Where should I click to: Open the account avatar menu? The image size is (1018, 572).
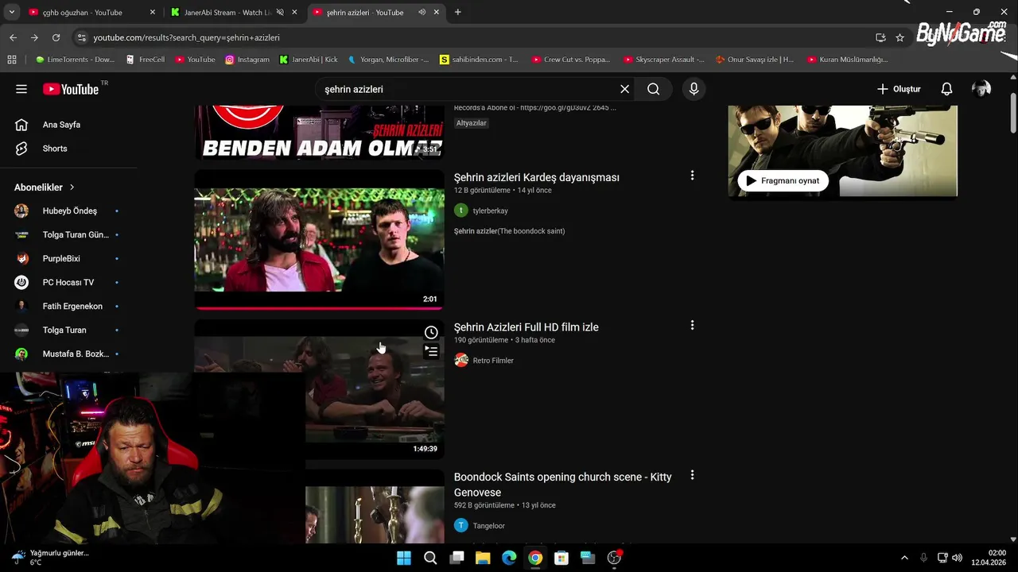pyautogui.click(x=981, y=89)
